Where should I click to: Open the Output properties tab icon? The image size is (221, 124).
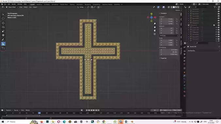point(184,54)
